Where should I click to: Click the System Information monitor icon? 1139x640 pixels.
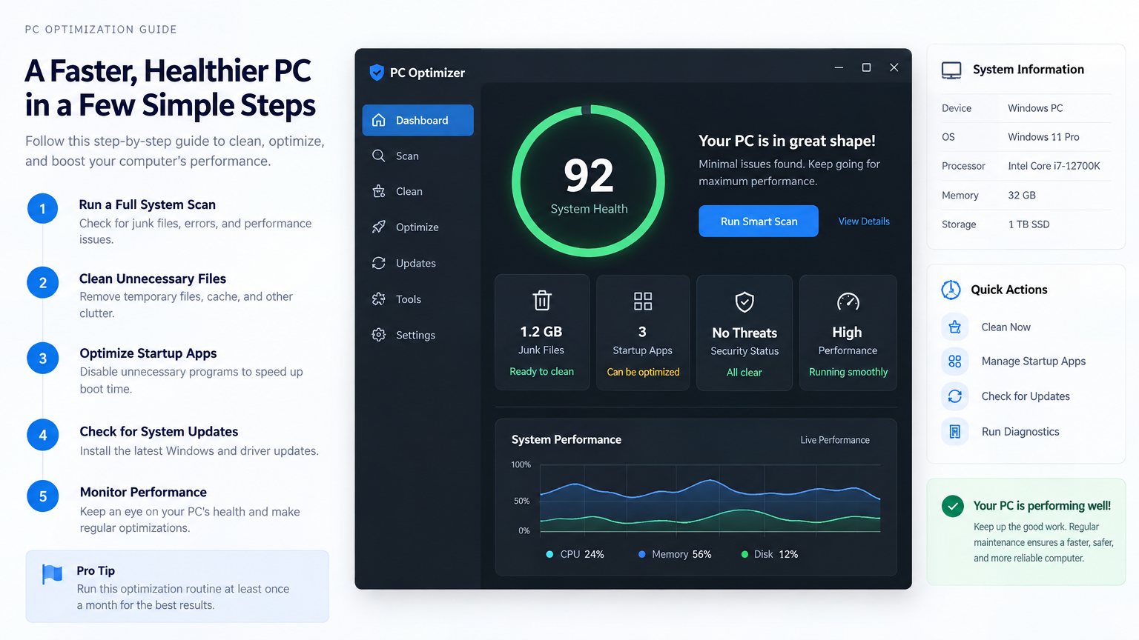point(951,70)
